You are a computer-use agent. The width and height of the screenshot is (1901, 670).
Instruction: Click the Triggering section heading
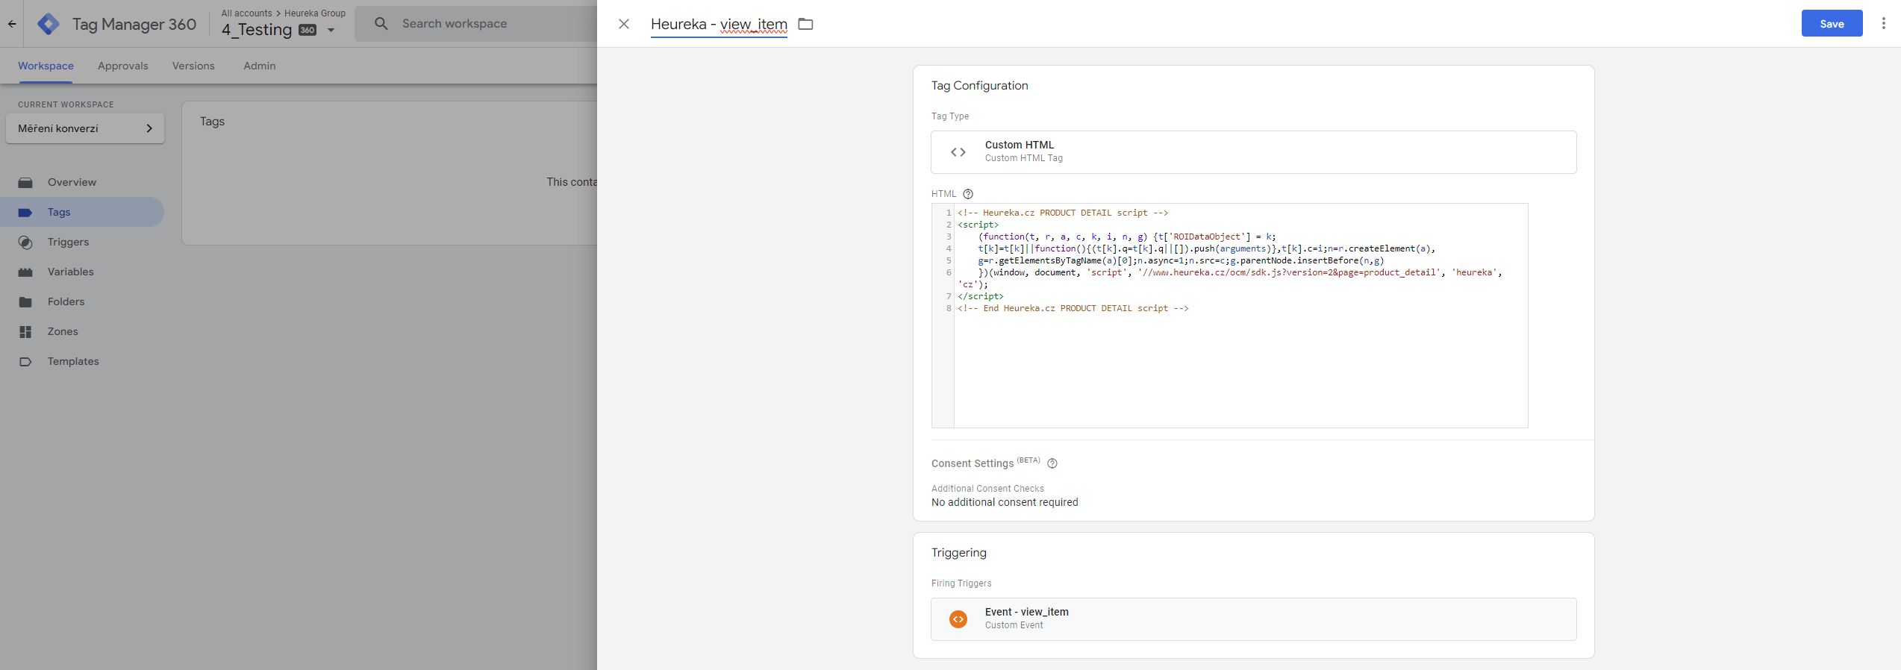point(958,553)
